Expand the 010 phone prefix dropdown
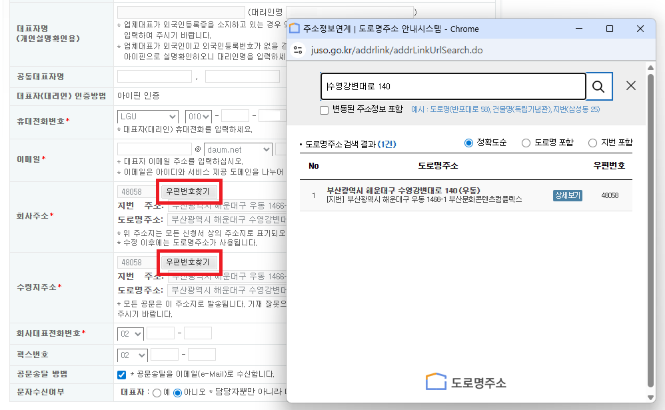Viewport: 665px width, 410px height. (199, 117)
